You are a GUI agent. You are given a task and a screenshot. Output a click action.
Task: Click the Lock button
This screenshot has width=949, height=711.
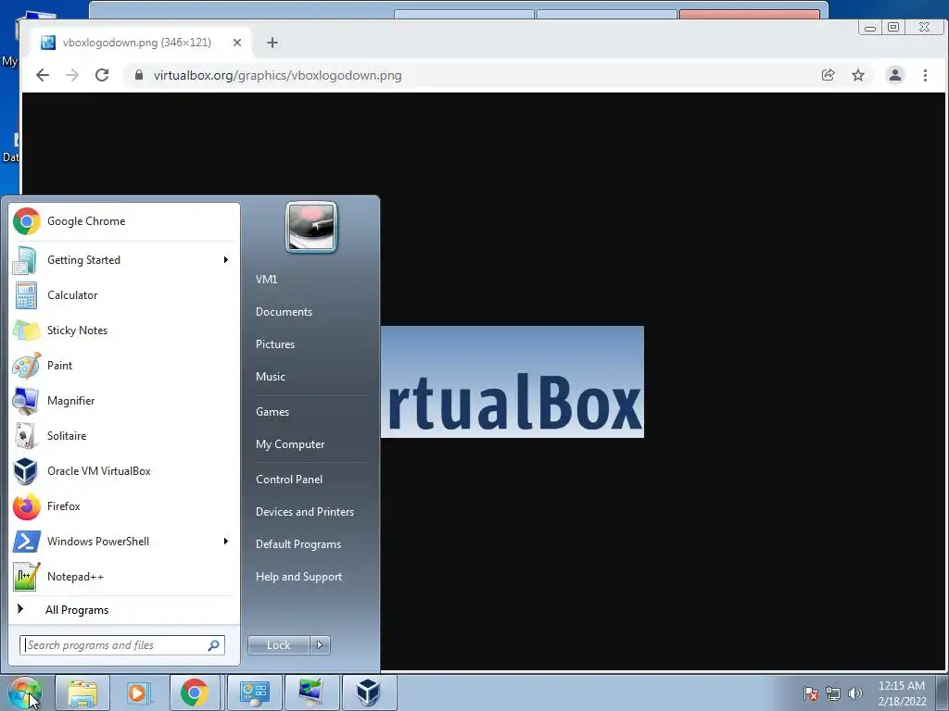279,645
